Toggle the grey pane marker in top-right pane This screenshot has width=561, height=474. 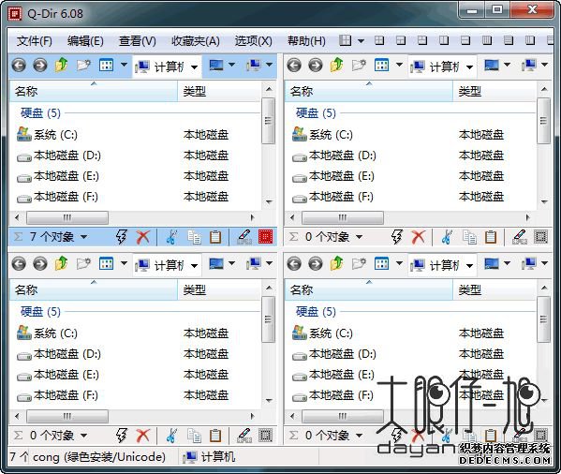click(540, 236)
